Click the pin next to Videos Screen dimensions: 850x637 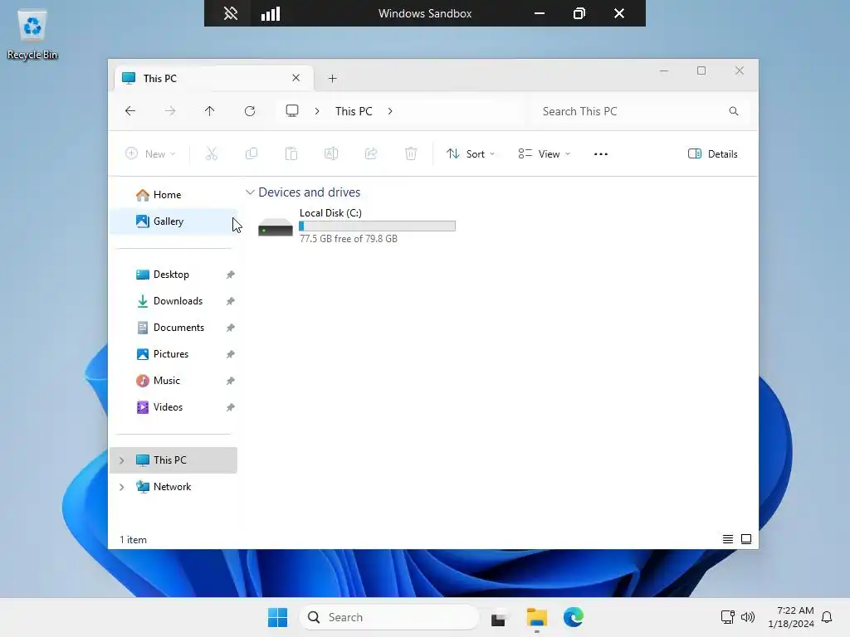click(x=231, y=407)
